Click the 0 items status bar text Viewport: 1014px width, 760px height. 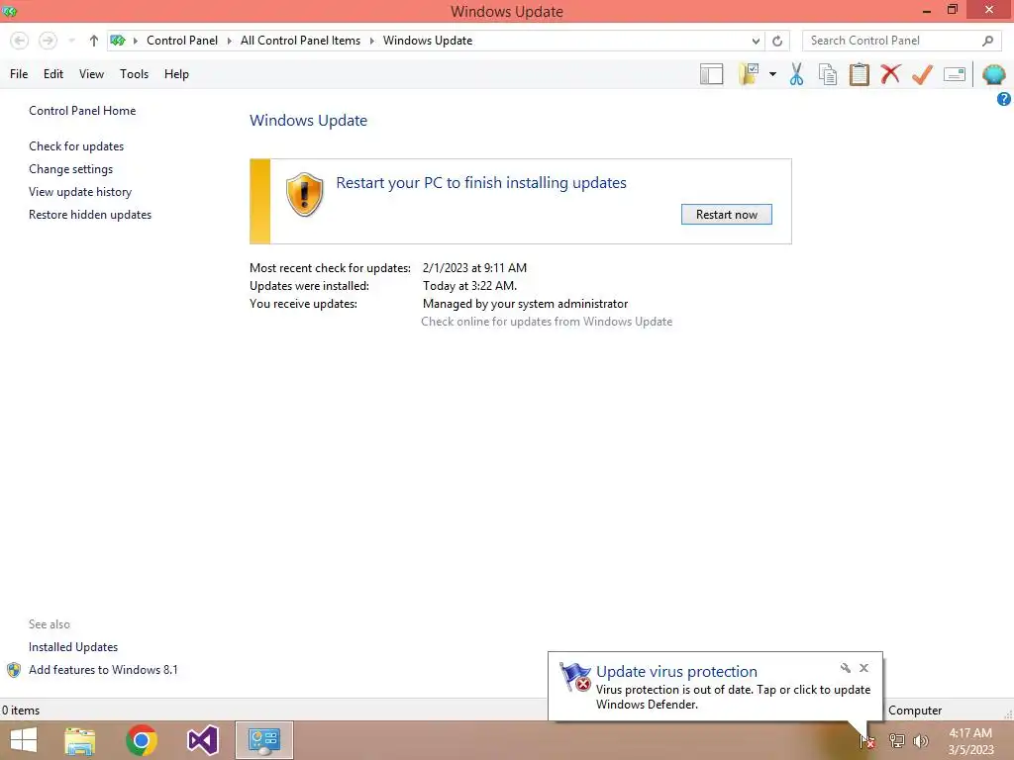(21, 711)
